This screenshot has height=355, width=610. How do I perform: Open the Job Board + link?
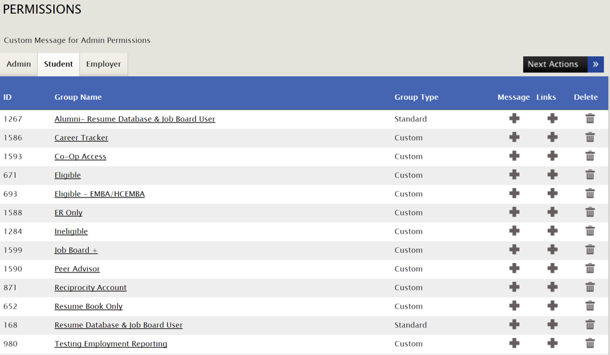pos(76,250)
